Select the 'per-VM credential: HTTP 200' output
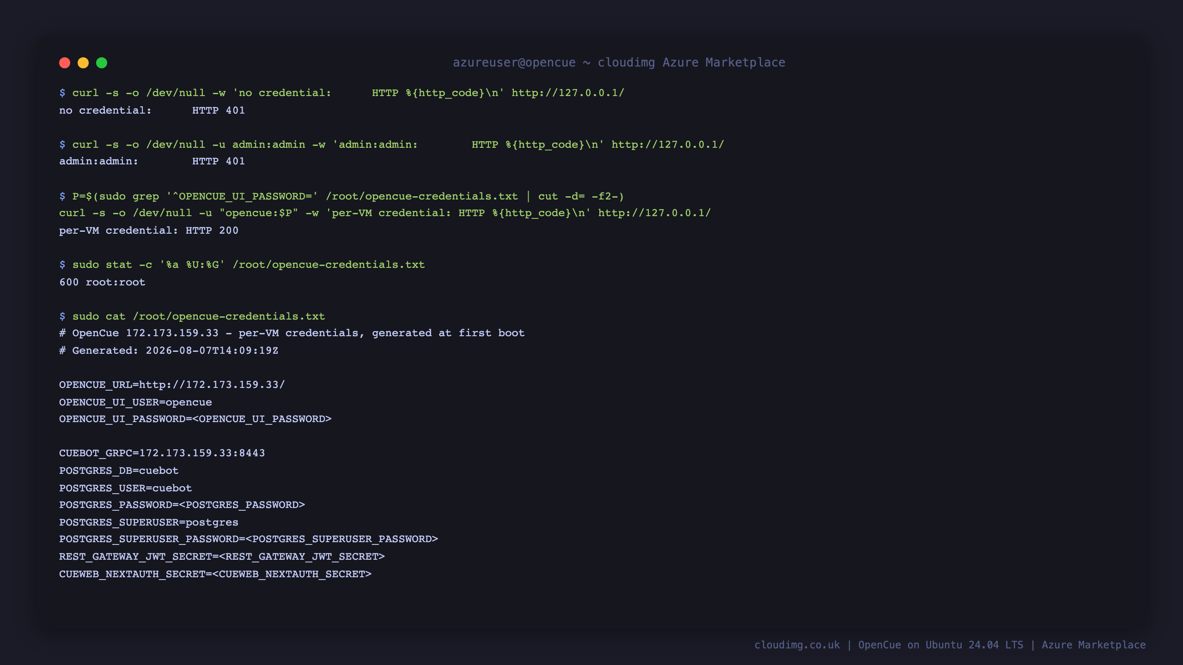The height and width of the screenshot is (665, 1183). pos(149,230)
